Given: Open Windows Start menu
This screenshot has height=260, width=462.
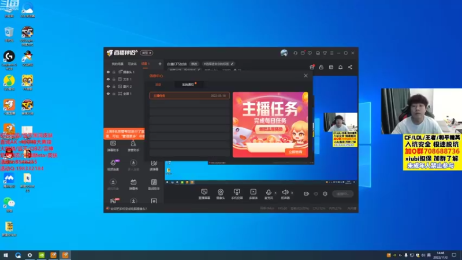Looking at the screenshot, I should [6, 255].
